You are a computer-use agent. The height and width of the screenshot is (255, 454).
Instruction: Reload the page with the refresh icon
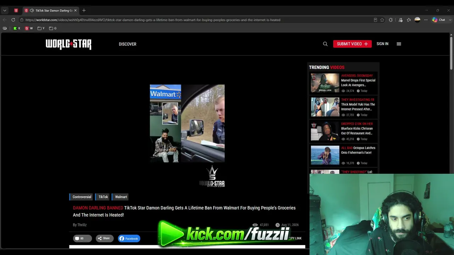[13, 20]
